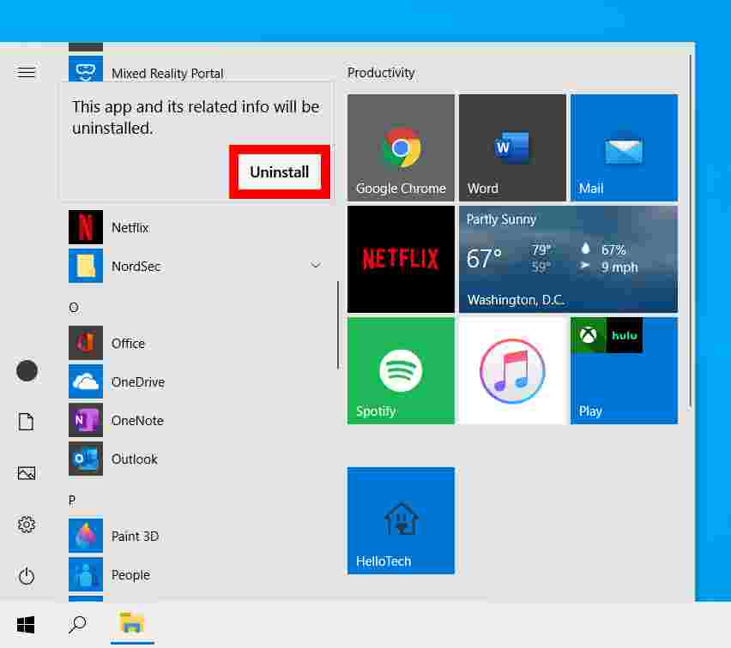Click the NordSec folder icon

pos(86,266)
